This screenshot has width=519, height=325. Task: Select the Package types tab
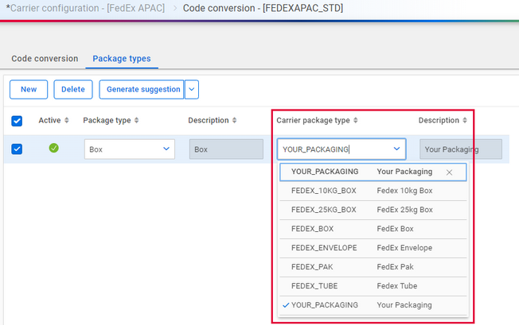tap(122, 59)
